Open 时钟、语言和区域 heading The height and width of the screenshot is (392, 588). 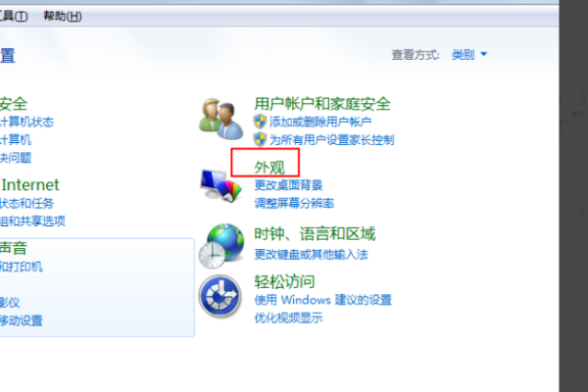tap(315, 233)
